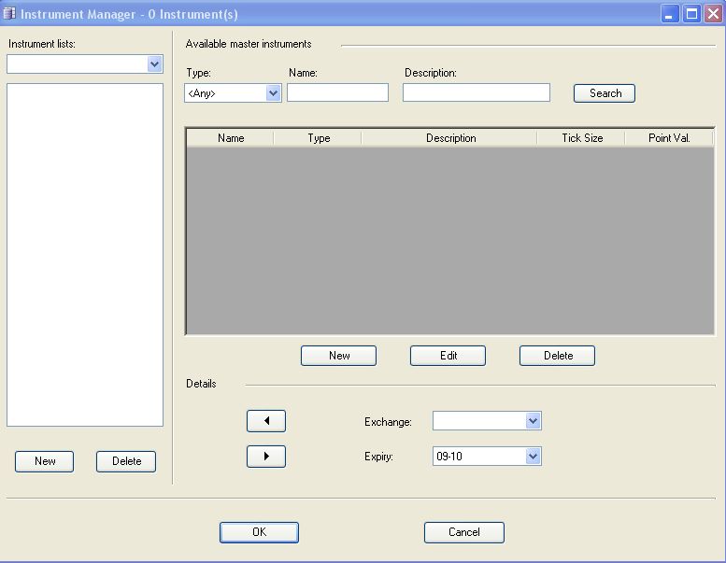Click the left arrow button in Details
The width and height of the screenshot is (726, 563).
tap(266, 421)
